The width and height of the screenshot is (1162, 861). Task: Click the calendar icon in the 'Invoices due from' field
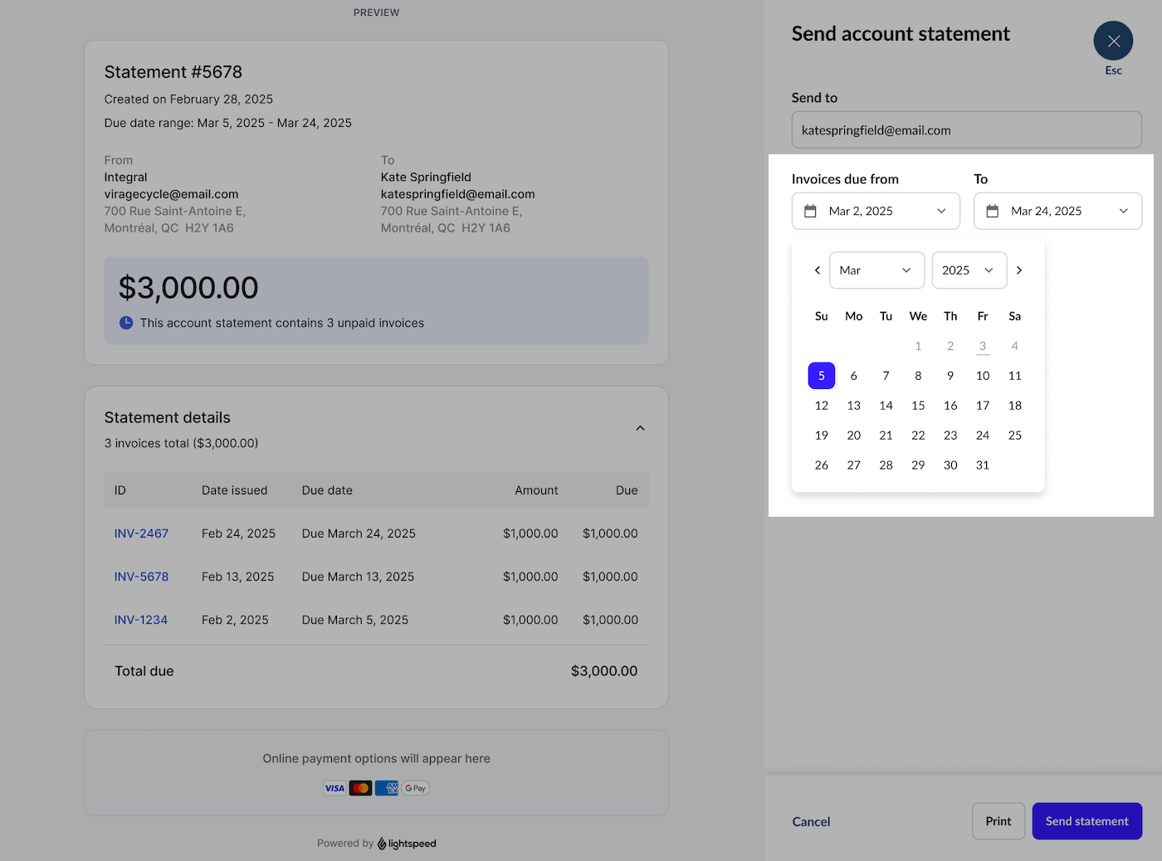click(810, 211)
